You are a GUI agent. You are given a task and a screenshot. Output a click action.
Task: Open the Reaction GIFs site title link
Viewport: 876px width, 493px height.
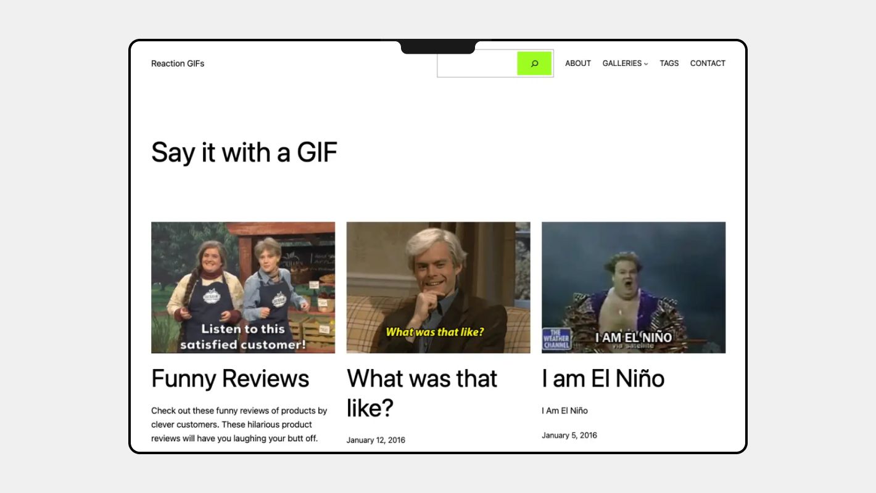click(x=178, y=63)
